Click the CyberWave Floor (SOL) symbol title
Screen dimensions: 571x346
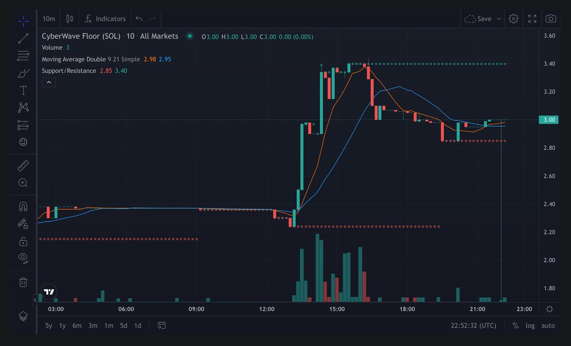pyautogui.click(x=82, y=36)
